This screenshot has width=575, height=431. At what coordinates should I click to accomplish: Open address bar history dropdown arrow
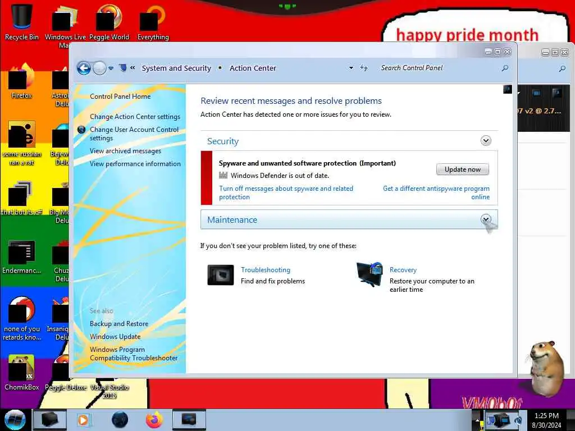click(x=351, y=68)
